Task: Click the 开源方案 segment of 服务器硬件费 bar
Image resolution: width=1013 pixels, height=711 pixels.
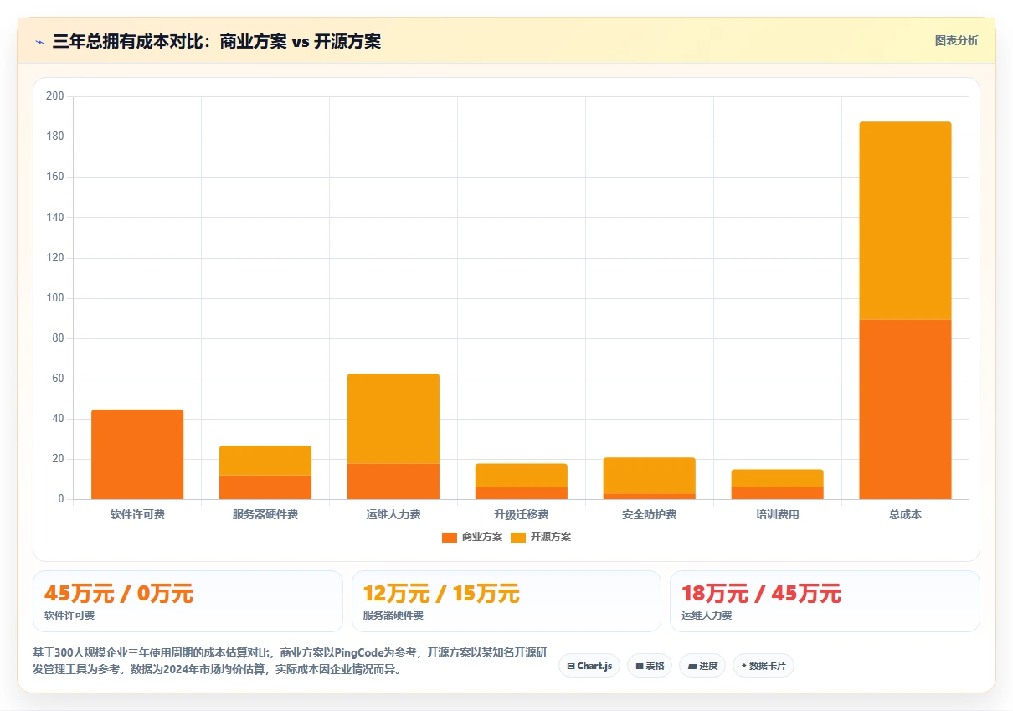Action: [265, 461]
